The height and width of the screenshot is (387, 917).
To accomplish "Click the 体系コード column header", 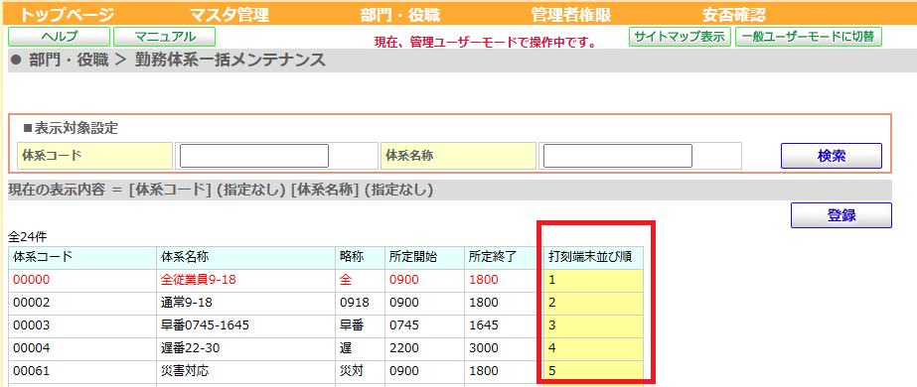I will pos(82,257).
